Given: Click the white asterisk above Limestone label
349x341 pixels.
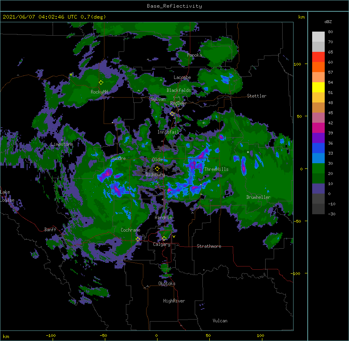Looking at the screenshot, I should point(62,140).
